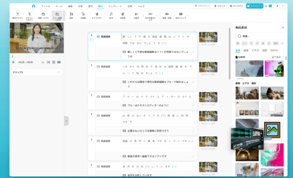
Task: Toggle the video track icon of clip 1
Action: 98,37
